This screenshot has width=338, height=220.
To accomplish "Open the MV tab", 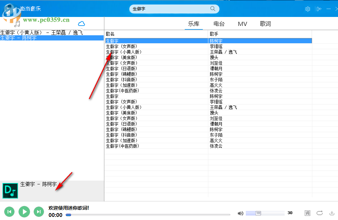I will pyautogui.click(x=242, y=24).
